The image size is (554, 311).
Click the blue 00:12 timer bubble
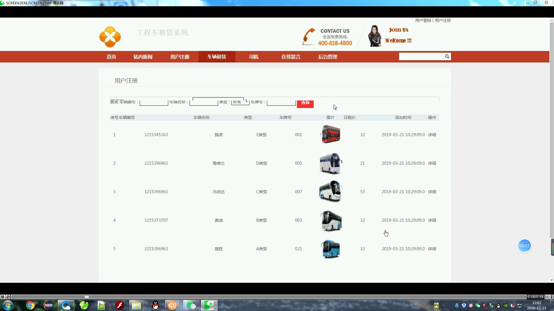[x=524, y=246]
